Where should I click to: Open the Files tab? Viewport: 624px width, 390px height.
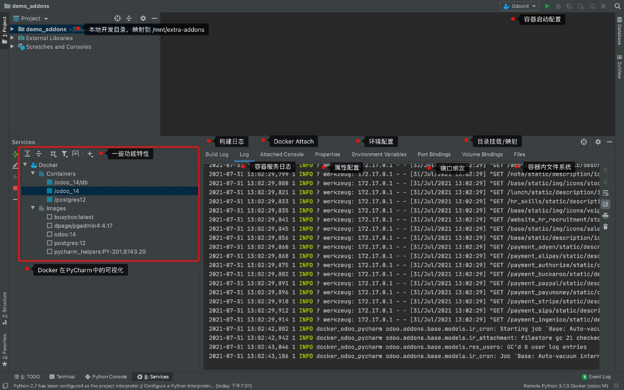click(x=520, y=155)
